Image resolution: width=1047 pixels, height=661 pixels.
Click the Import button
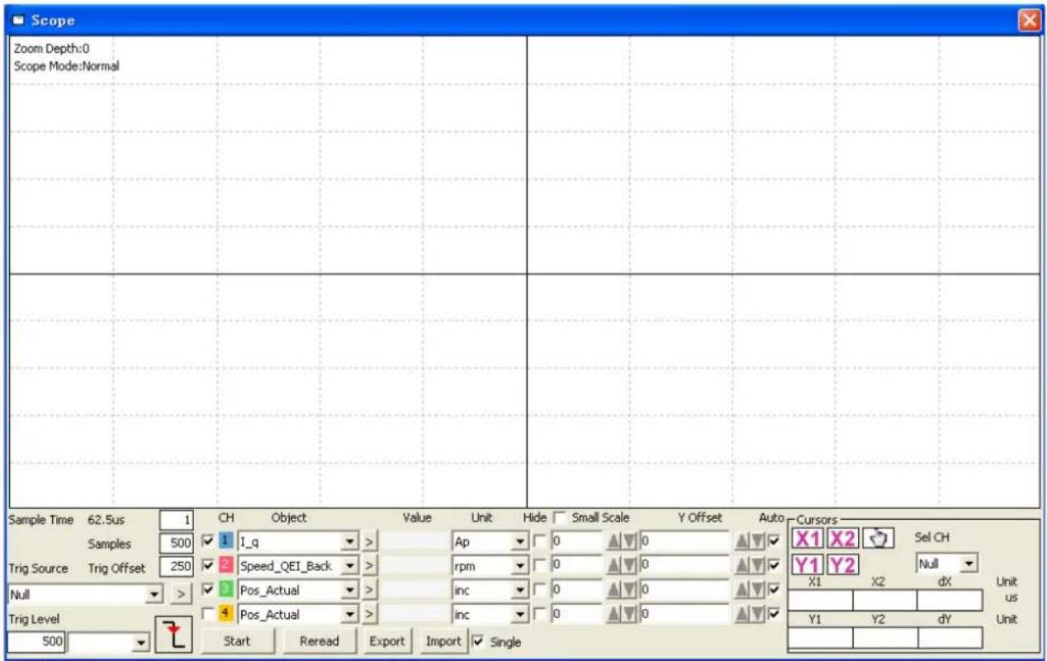pyautogui.click(x=443, y=641)
